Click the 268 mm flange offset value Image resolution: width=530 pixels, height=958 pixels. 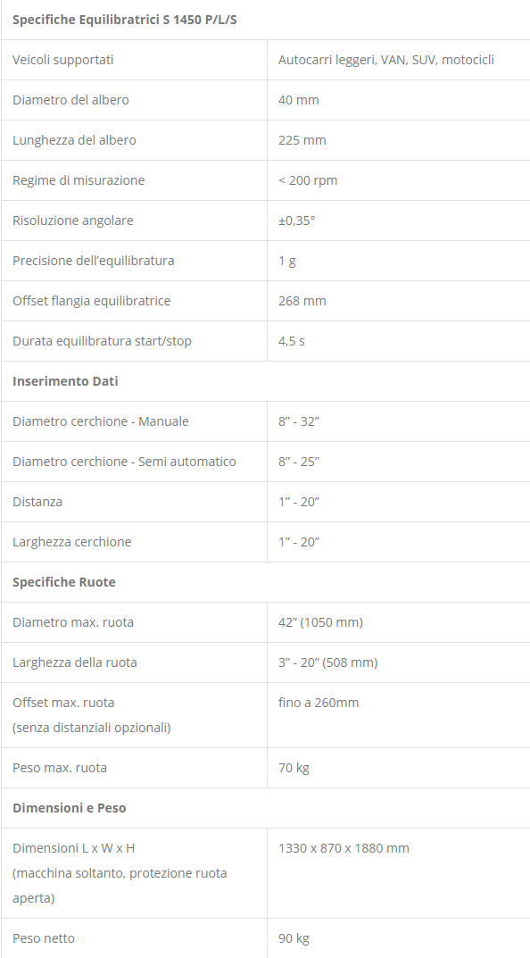point(302,301)
